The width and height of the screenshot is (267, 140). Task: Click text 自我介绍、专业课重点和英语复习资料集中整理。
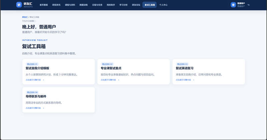[x=49, y=54]
